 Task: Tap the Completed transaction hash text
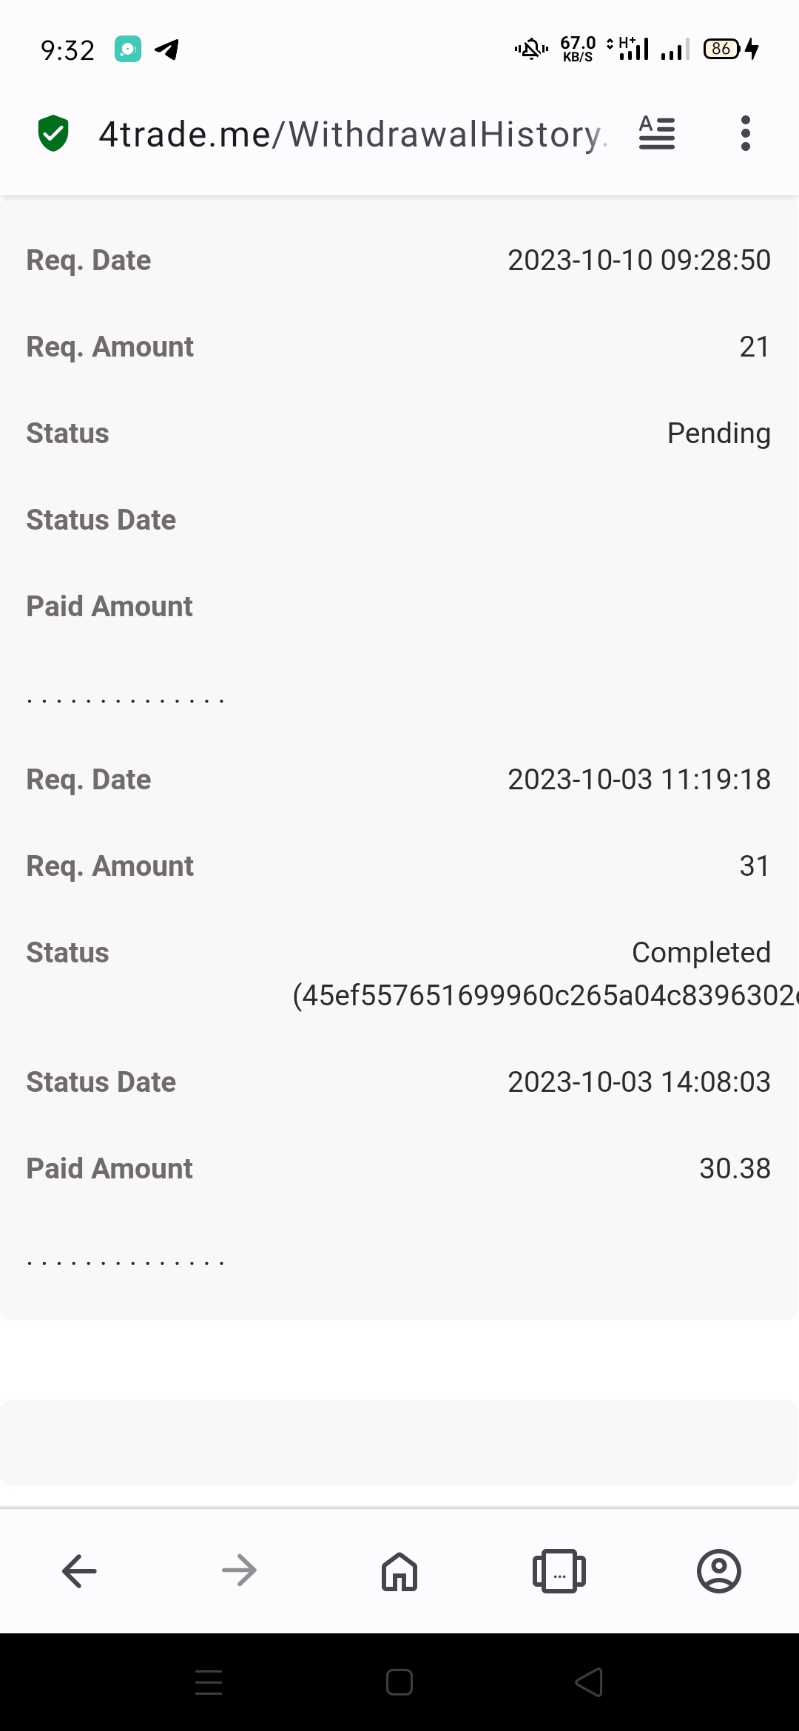(x=546, y=996)
